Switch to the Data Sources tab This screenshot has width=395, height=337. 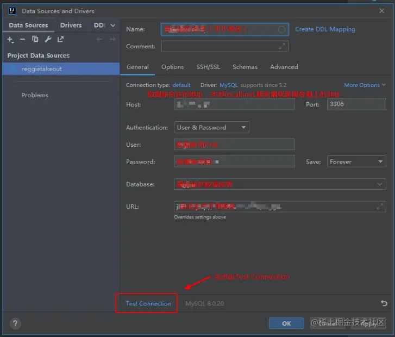(28, 26)
